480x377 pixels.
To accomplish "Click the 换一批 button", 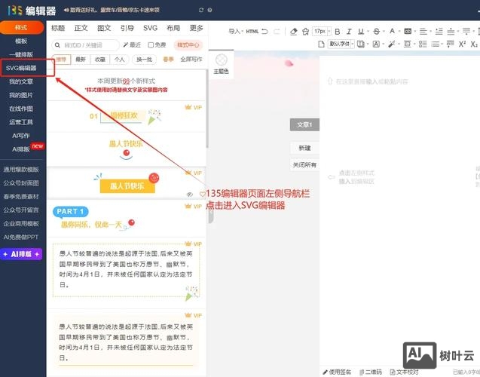I will click(x=144, y=60).
